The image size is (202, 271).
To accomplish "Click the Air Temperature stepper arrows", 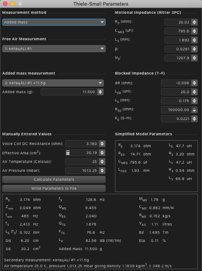I will coord(102,162).
